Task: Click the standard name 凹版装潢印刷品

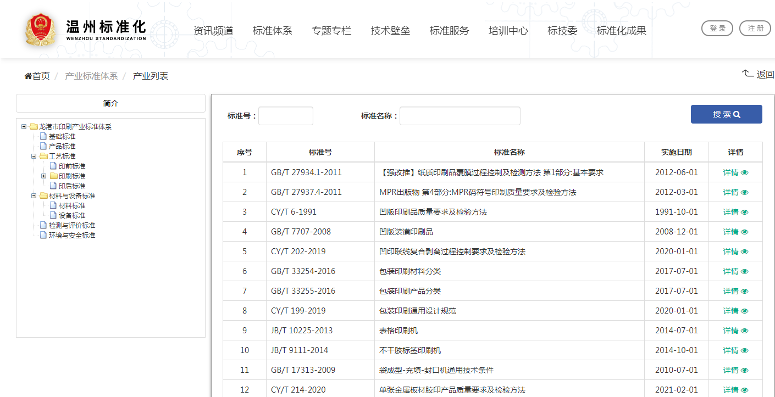Action: 406,232
